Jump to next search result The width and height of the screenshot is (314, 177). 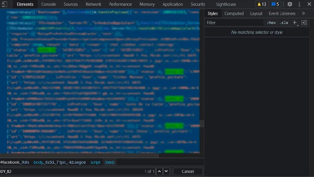tap(166, 171)
